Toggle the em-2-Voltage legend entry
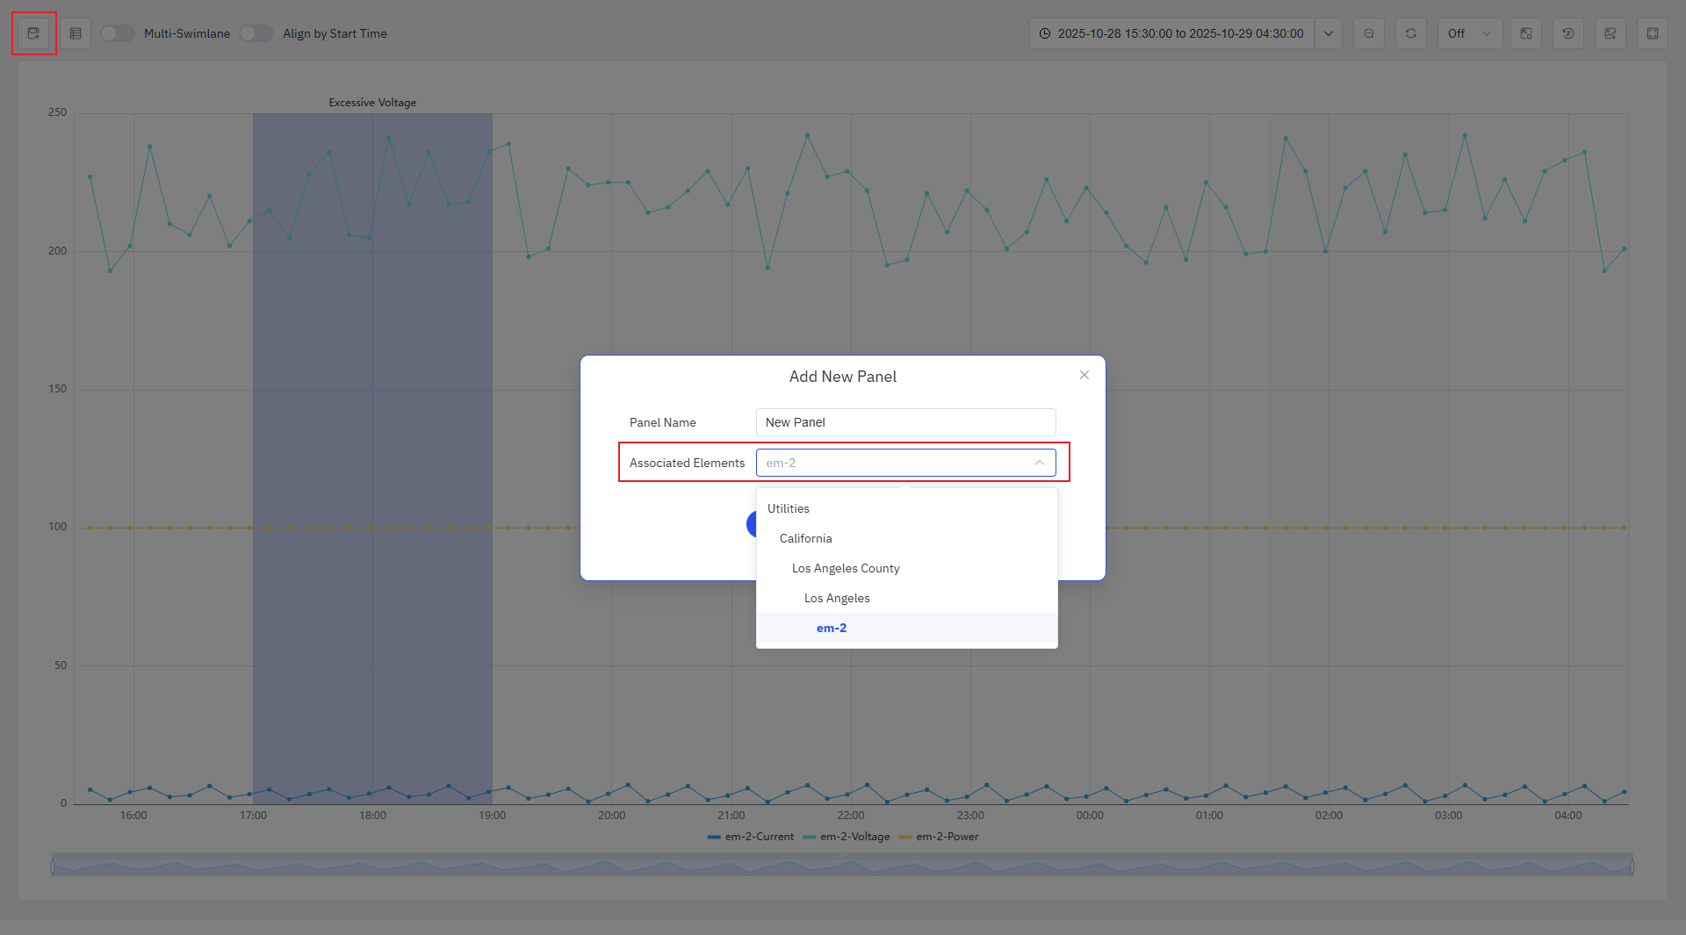1686x935 pixels. [854, 836]
